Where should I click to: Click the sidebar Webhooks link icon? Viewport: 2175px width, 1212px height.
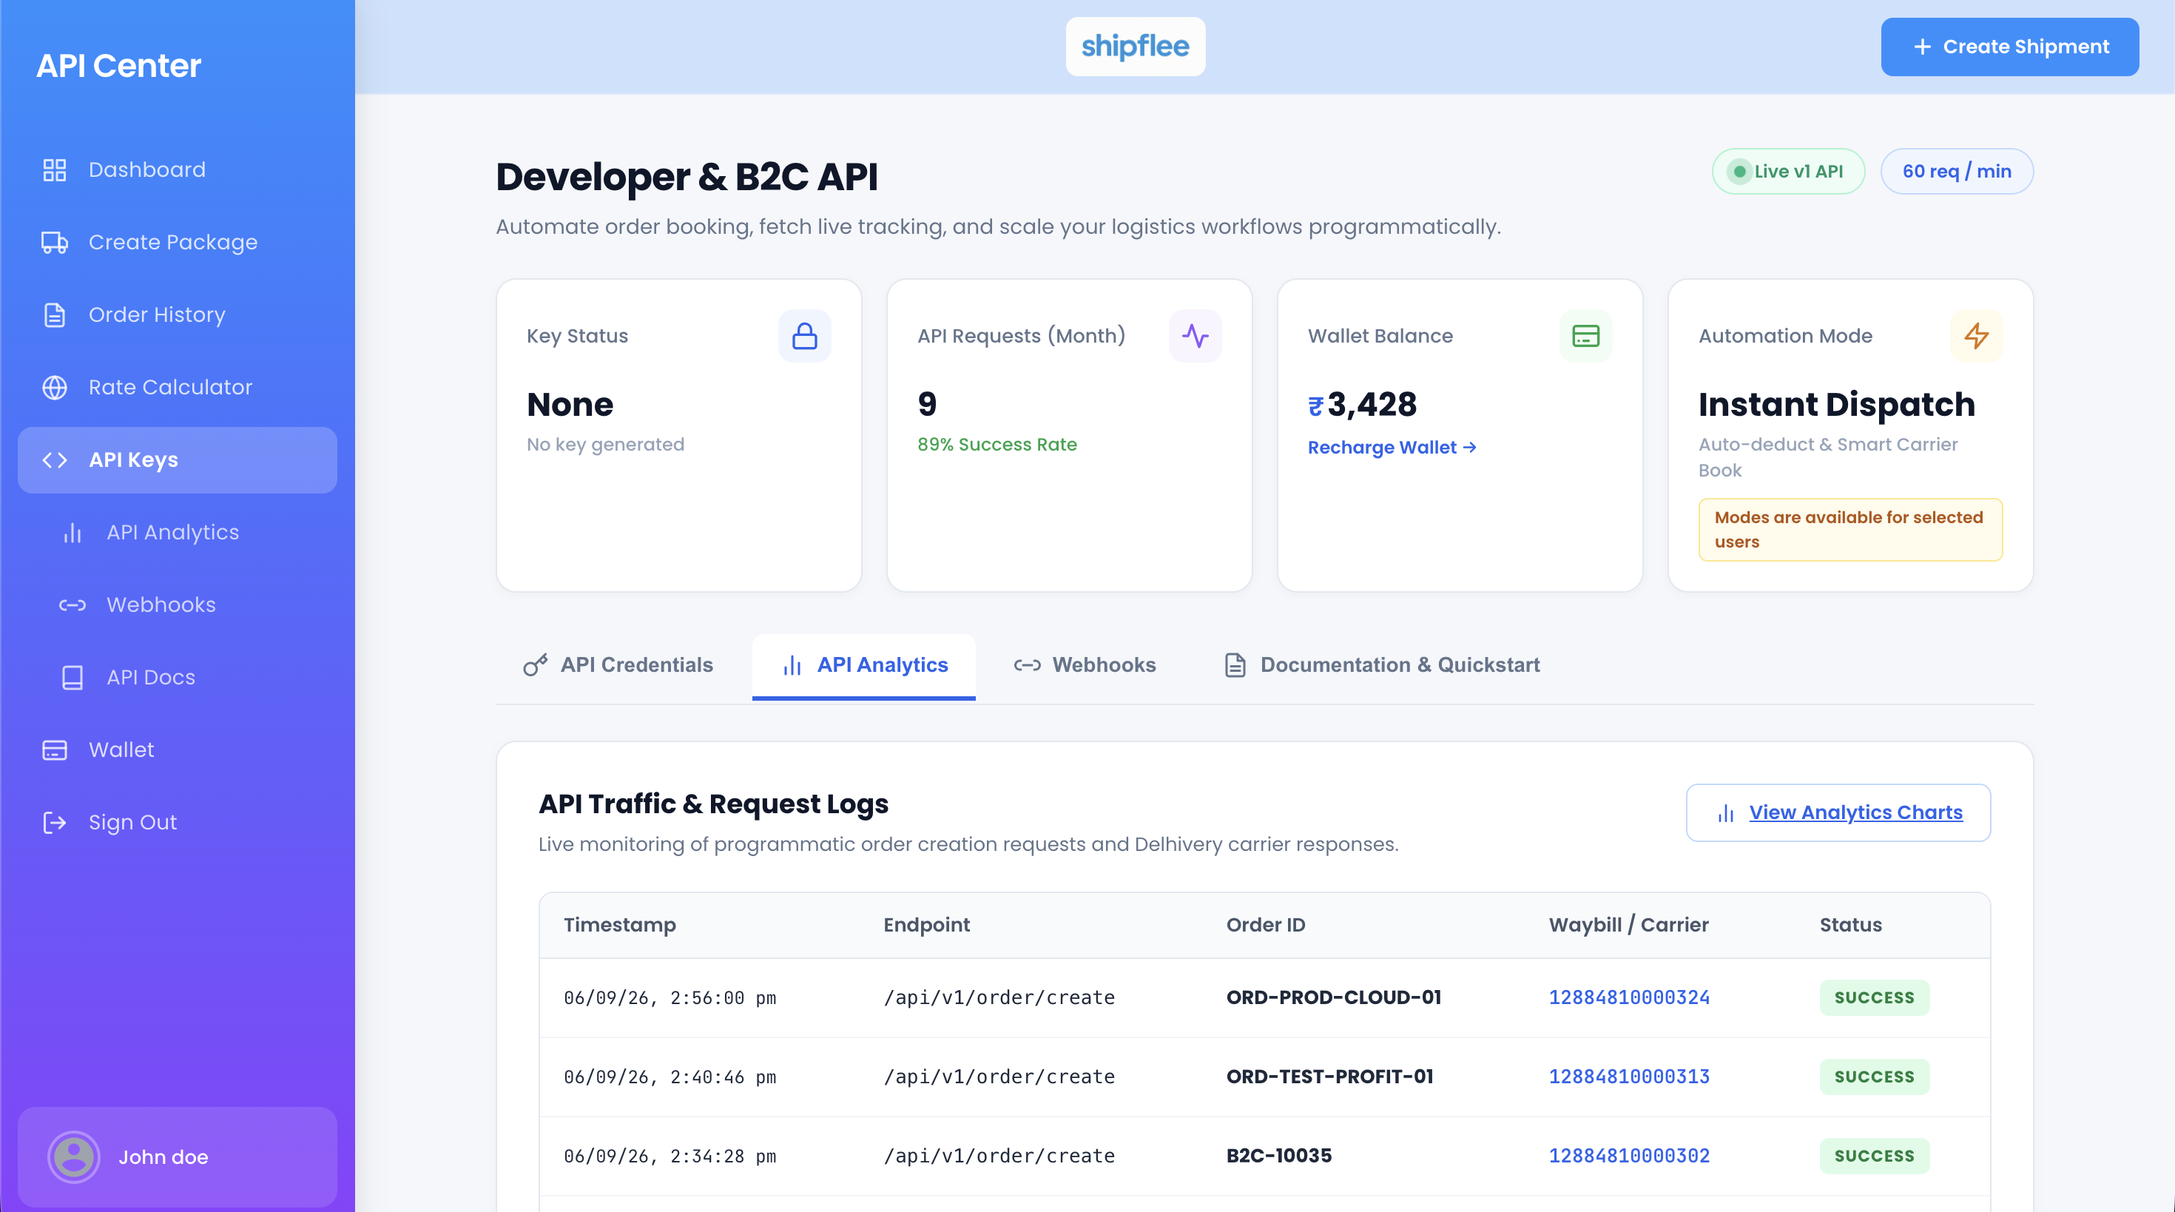coord(72,605)
